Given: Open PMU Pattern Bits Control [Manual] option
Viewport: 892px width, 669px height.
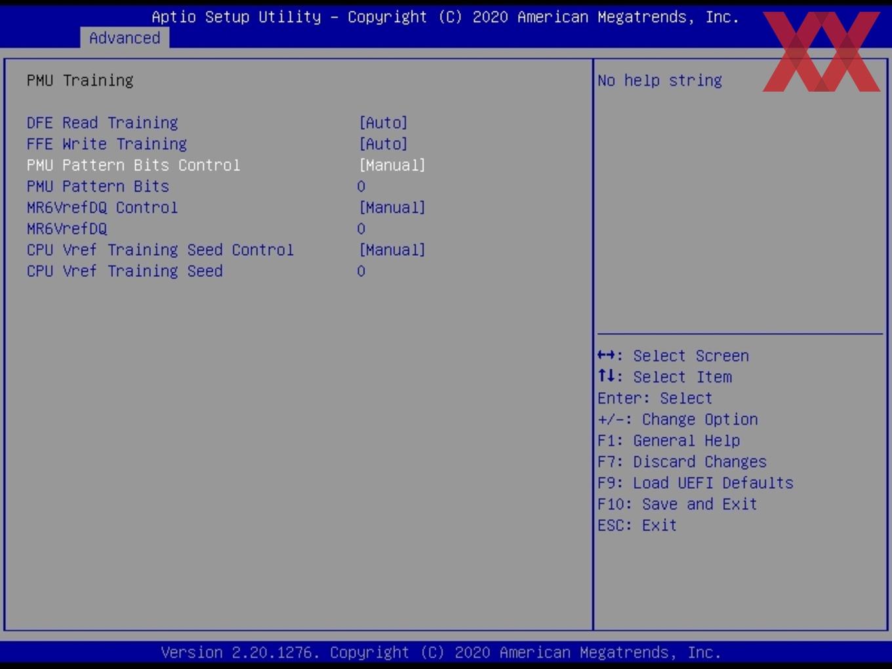Looking at the screenshot, I should pyautogui.click(x=392, y=165).
